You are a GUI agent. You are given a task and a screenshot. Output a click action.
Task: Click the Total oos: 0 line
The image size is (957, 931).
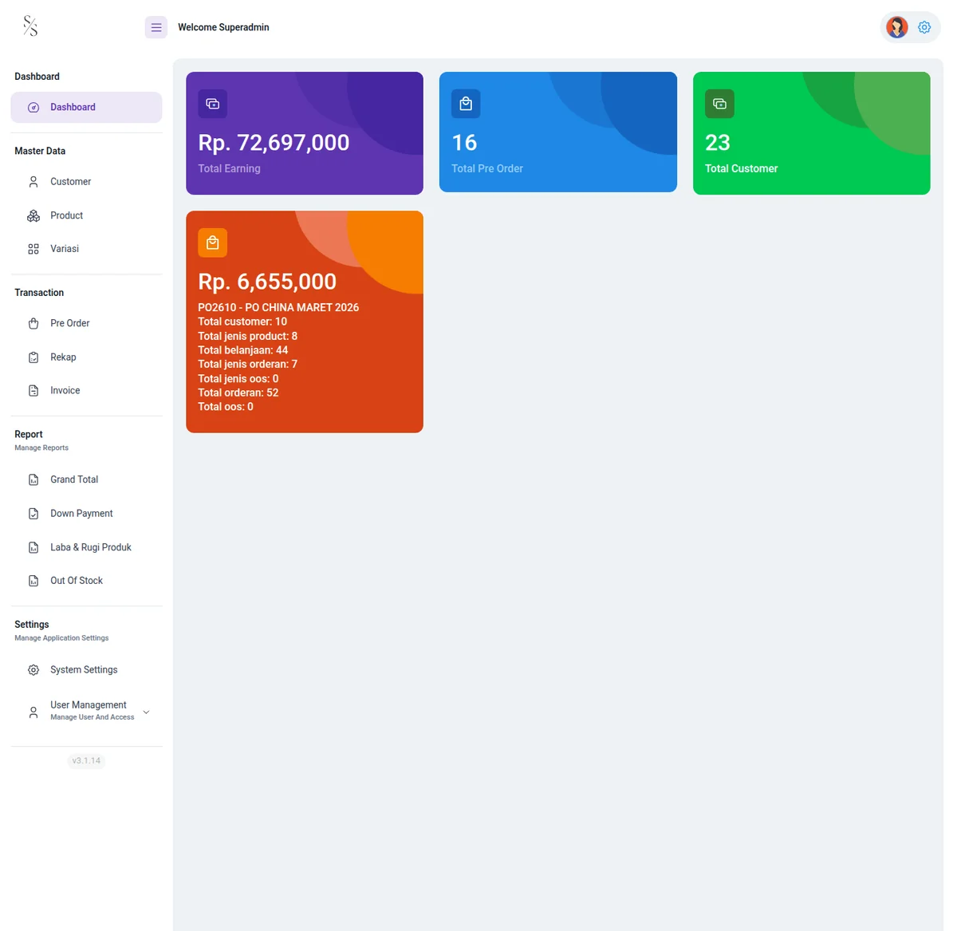tap(226, 407)
